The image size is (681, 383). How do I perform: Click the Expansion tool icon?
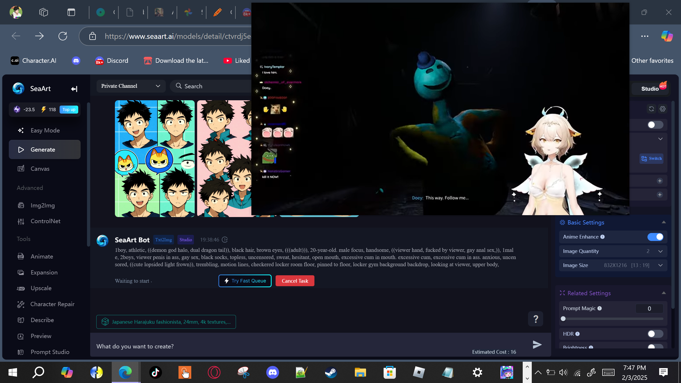click(x=21, y=272)
